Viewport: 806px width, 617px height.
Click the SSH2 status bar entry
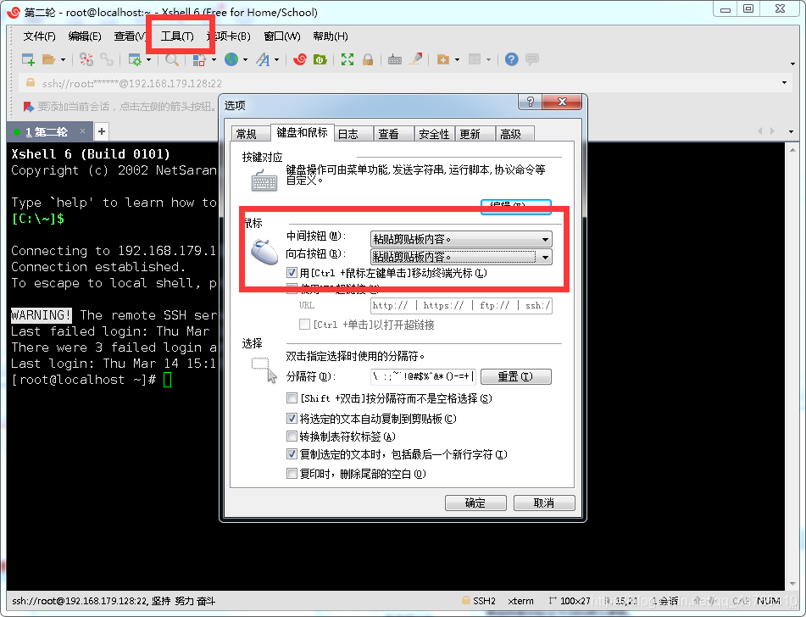(x=479, y=601)
